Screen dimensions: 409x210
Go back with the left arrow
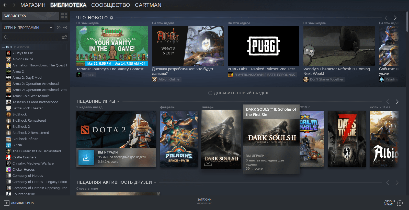[x=5, y=5]
